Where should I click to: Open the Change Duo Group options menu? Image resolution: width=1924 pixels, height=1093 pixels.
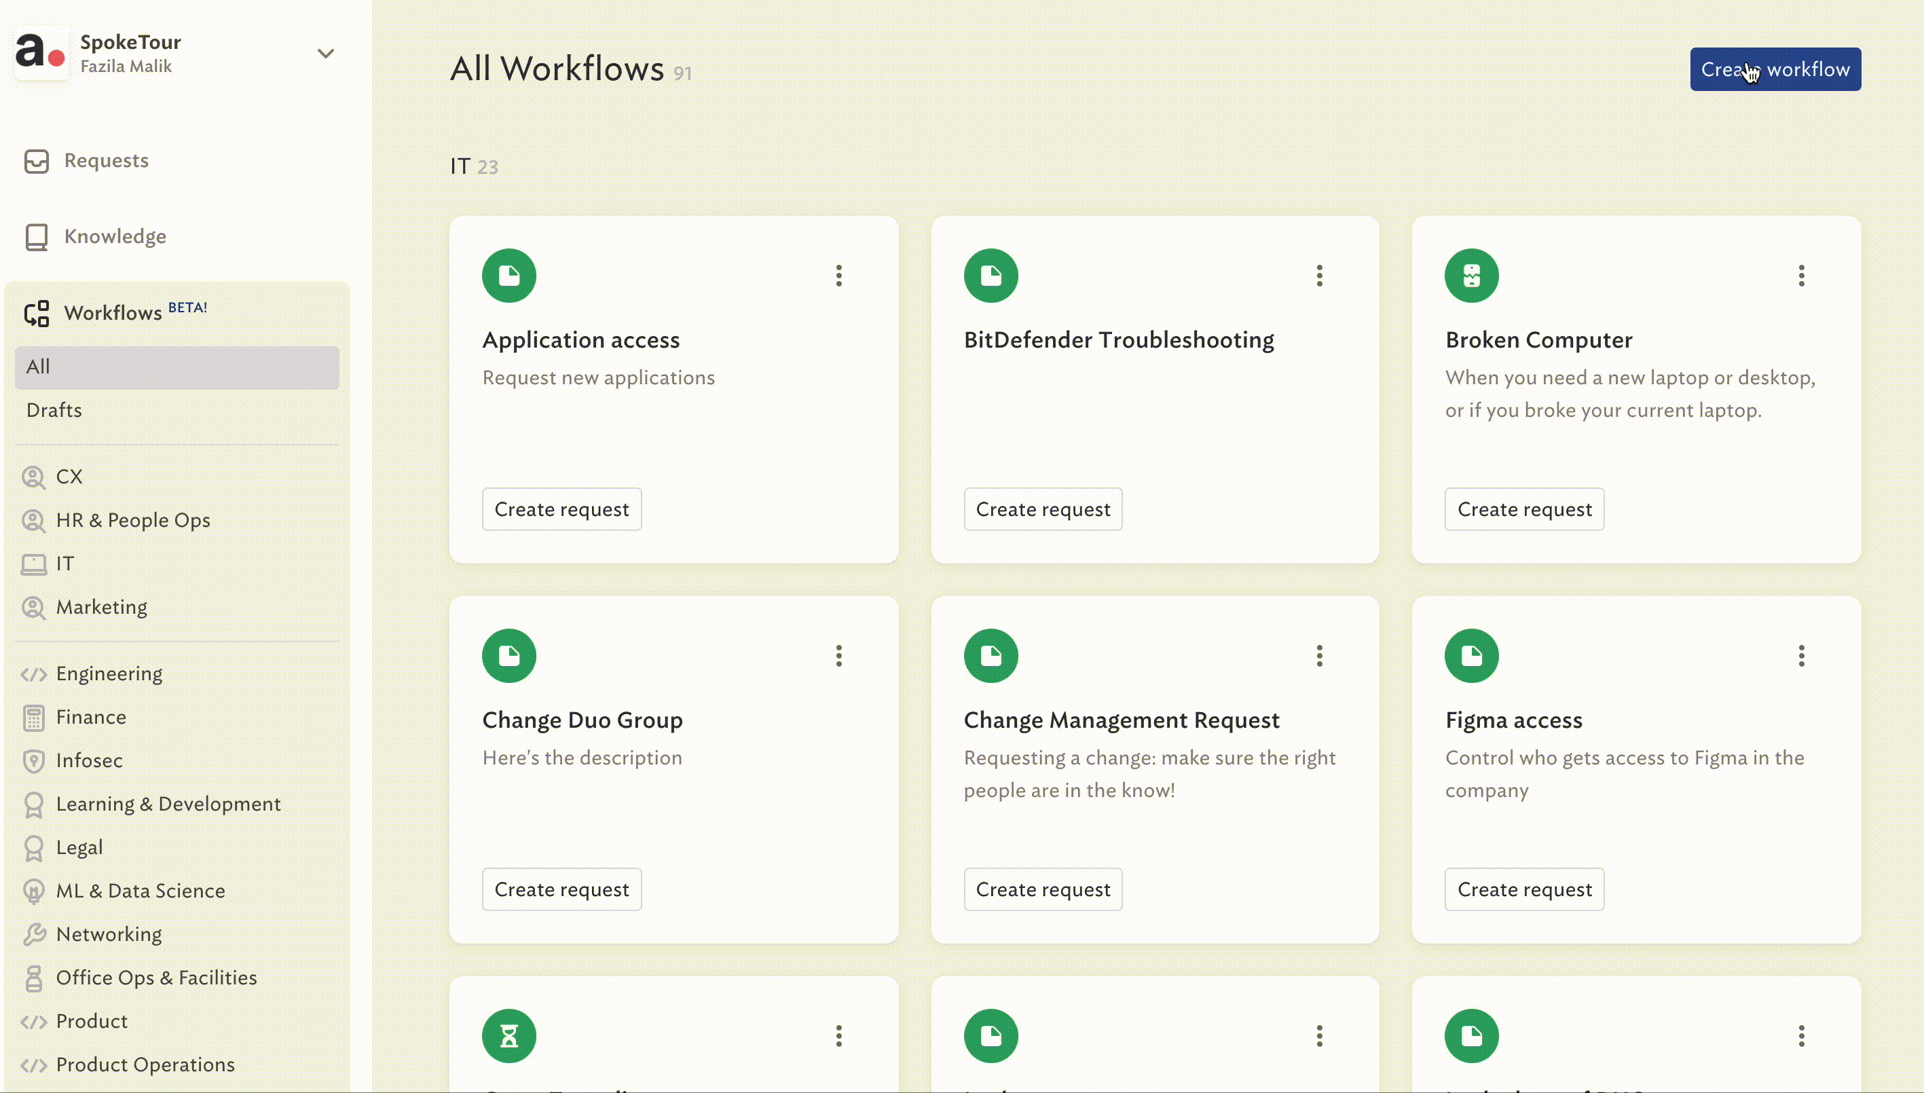pyautogui.click(x=838, y=656)
